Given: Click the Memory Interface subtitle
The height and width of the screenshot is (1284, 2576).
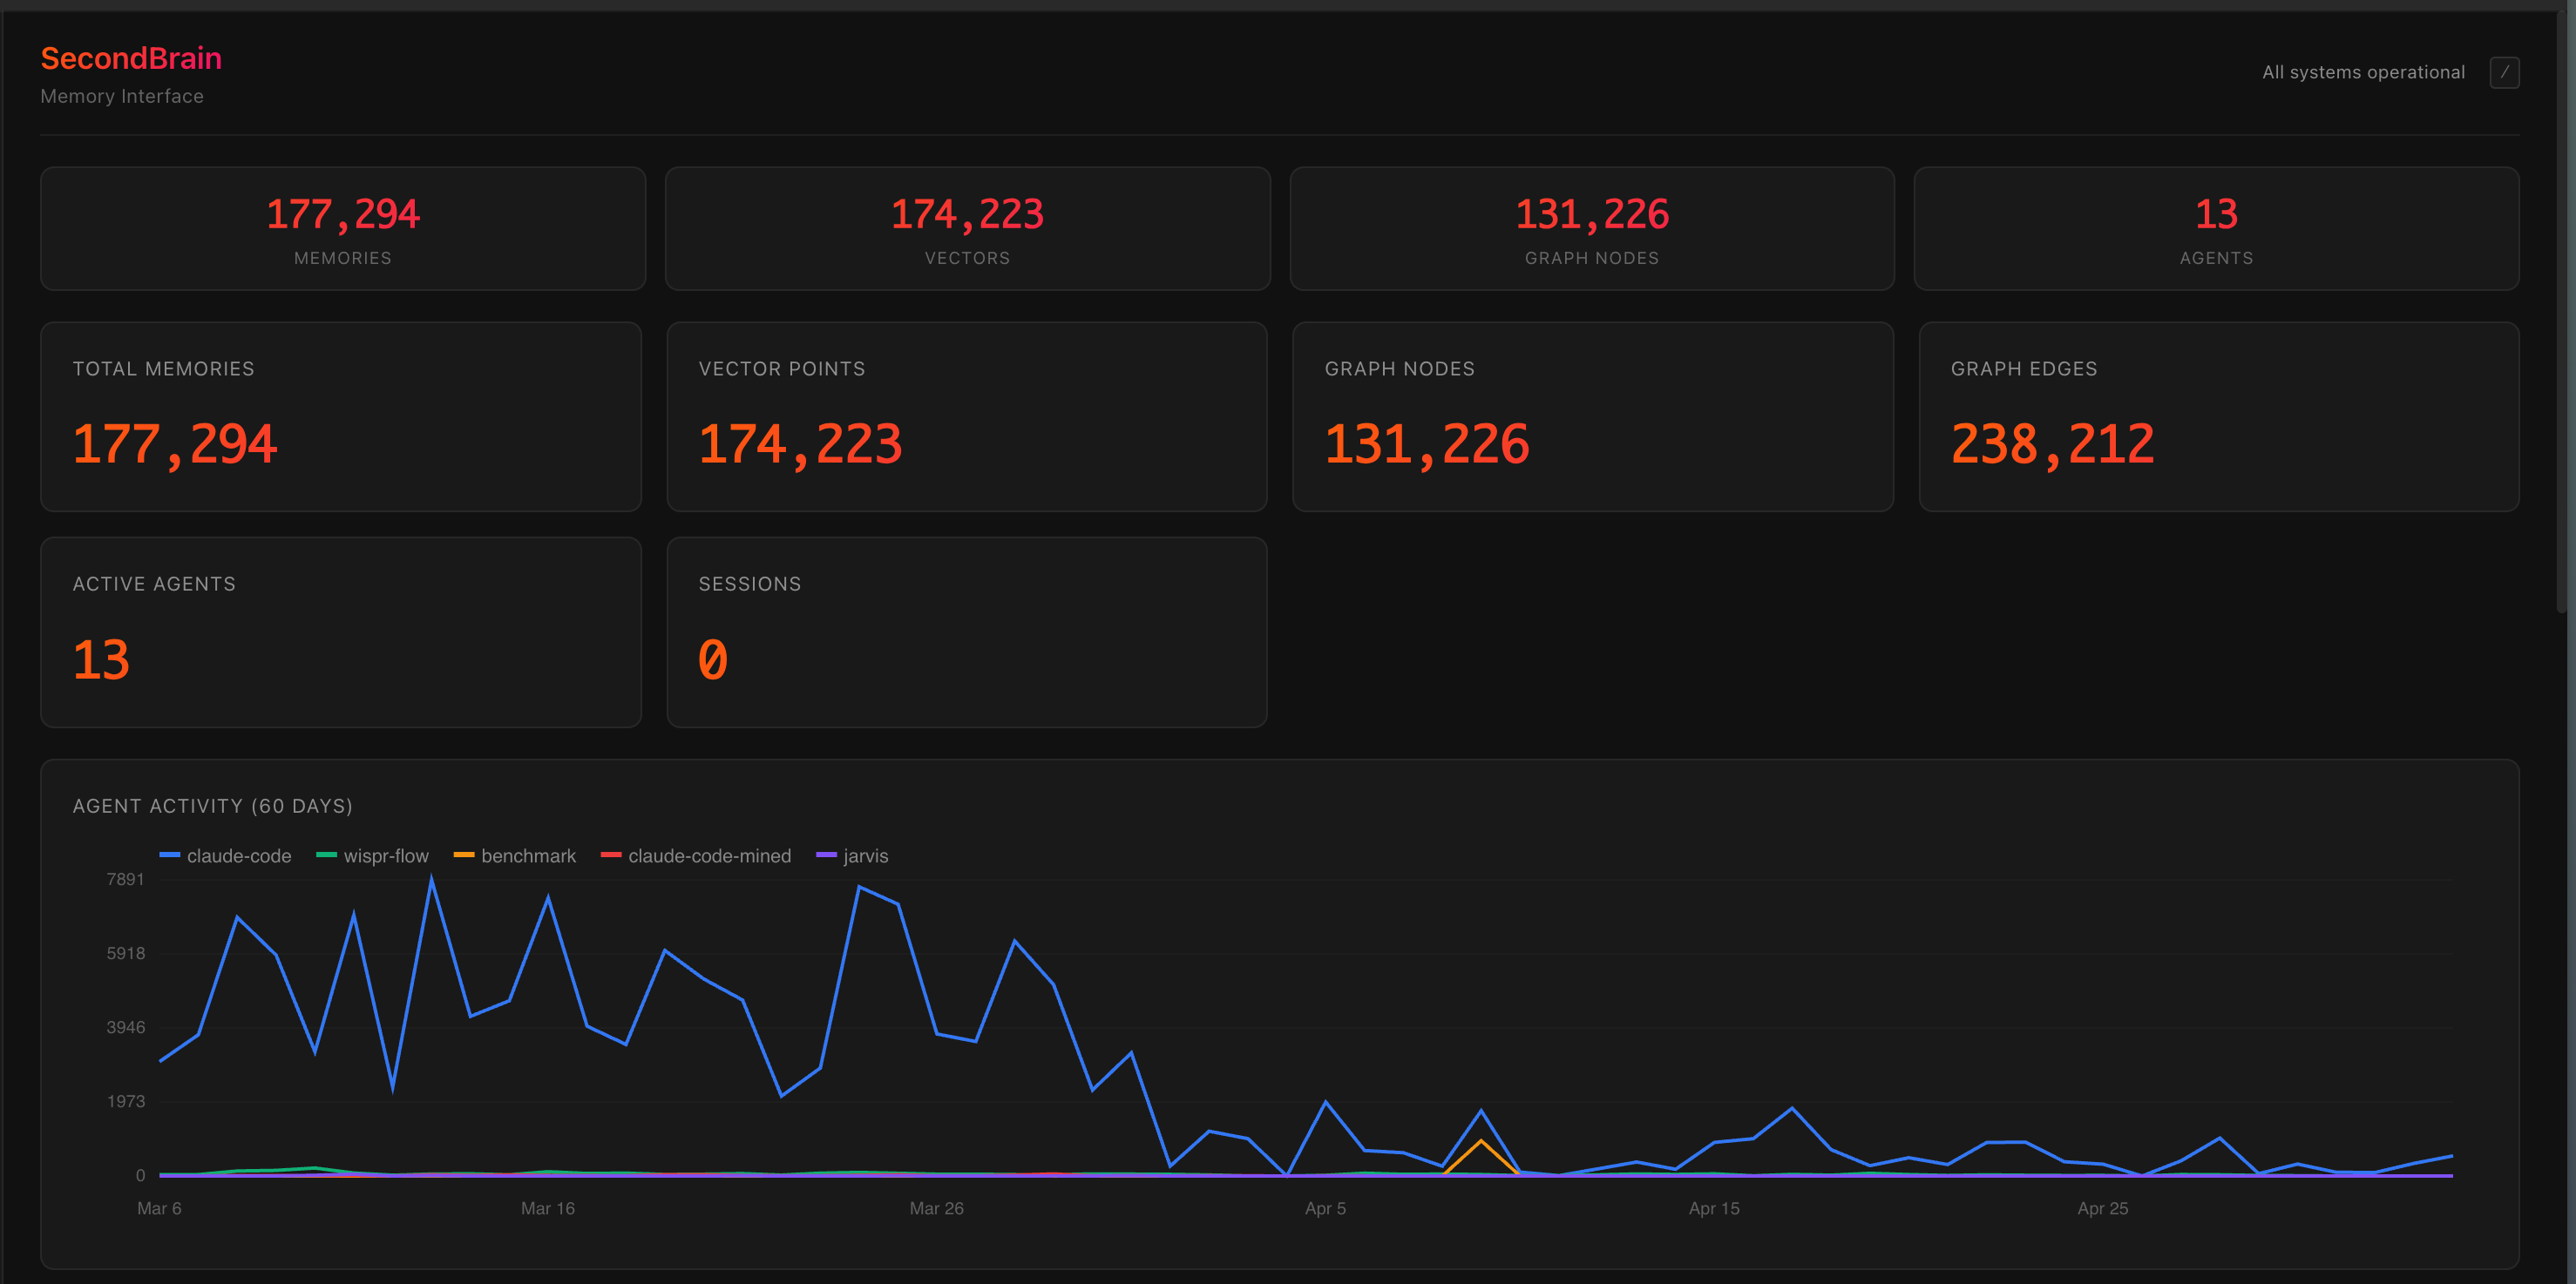Looking at the screenshot, I should pos(122,96).
